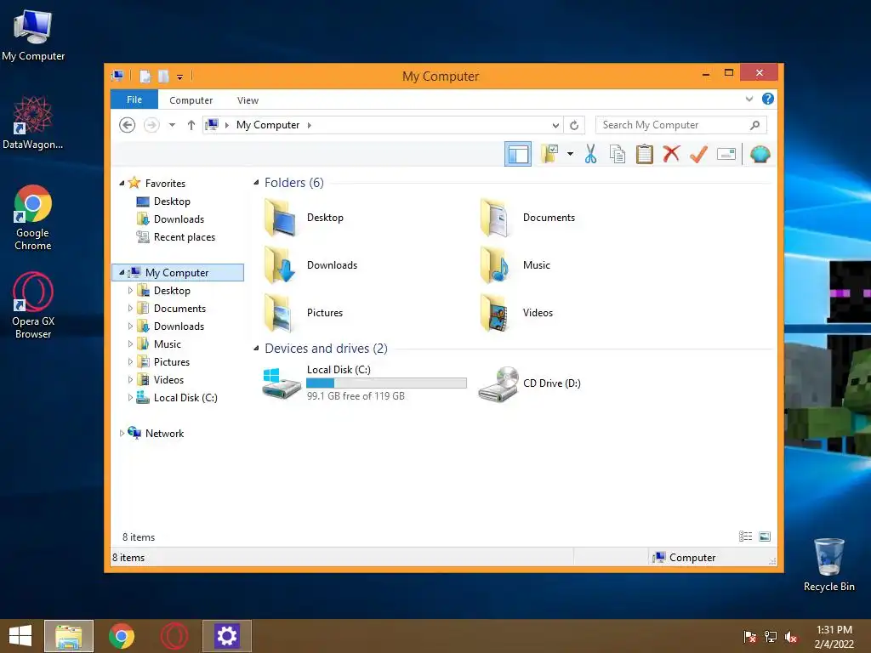Image resolution: width=871 pixels, height=653 pixels.
Task: Click the orange checkmark Properties icon
Action: (x=698, y=154)
